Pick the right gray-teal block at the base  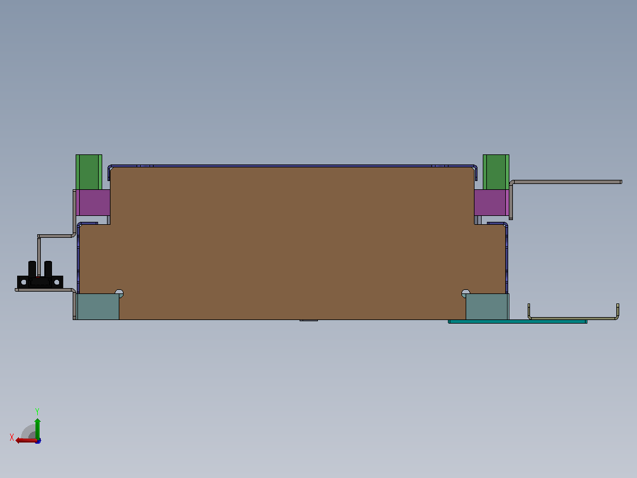487,306
